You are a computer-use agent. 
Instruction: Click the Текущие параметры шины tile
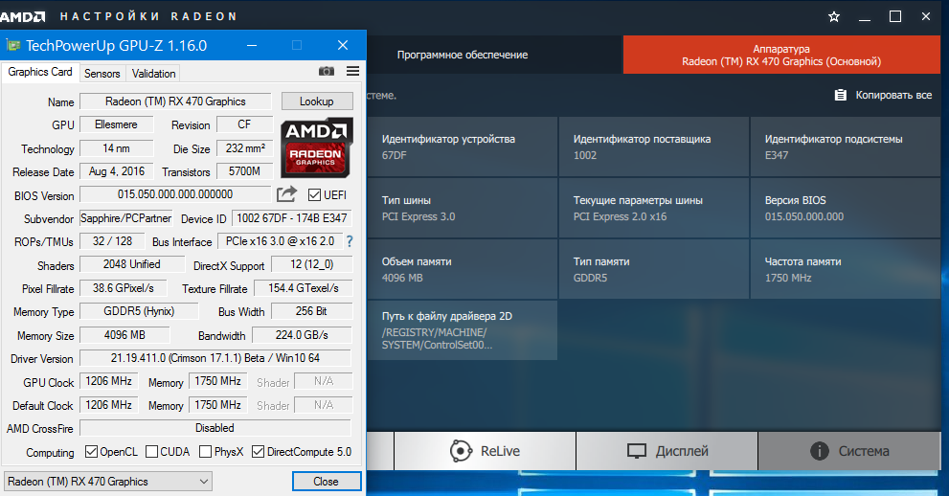click(x=654, y=208)
